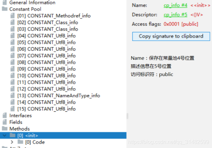The height and width of the screenshot is (148, 212).
Task: Click the splitter handle between panels
Action: [x=127, y=116]
